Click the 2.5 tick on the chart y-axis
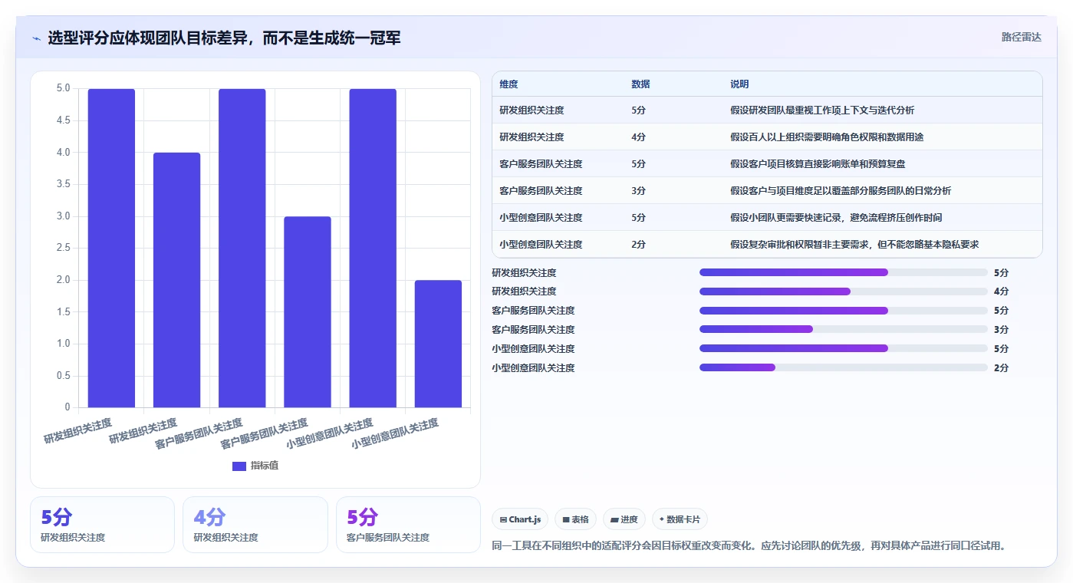The height and width of the screenshot is (583, 1073). 63,248
